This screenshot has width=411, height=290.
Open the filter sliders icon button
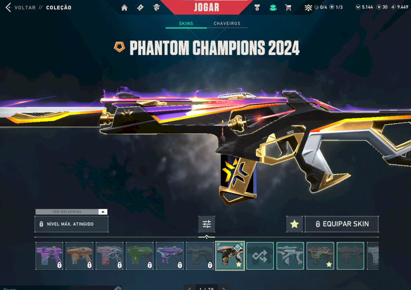(207, 224)
